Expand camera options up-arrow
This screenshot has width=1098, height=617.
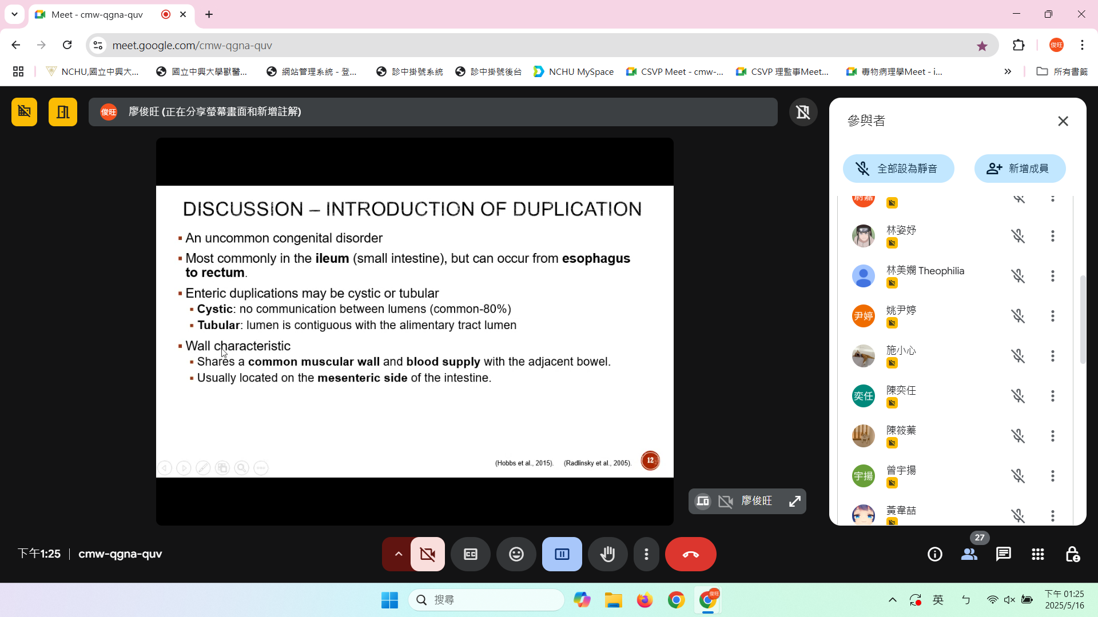point(398,554)
